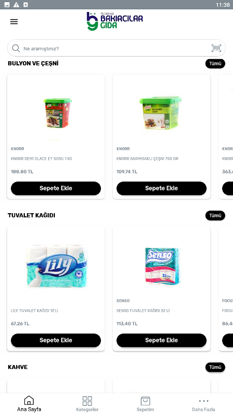The width and height of the screenshot is (233, 415).
Task: Add Senso Tuvalet Kağıdı to cart
Action: [x=162, y=340]
